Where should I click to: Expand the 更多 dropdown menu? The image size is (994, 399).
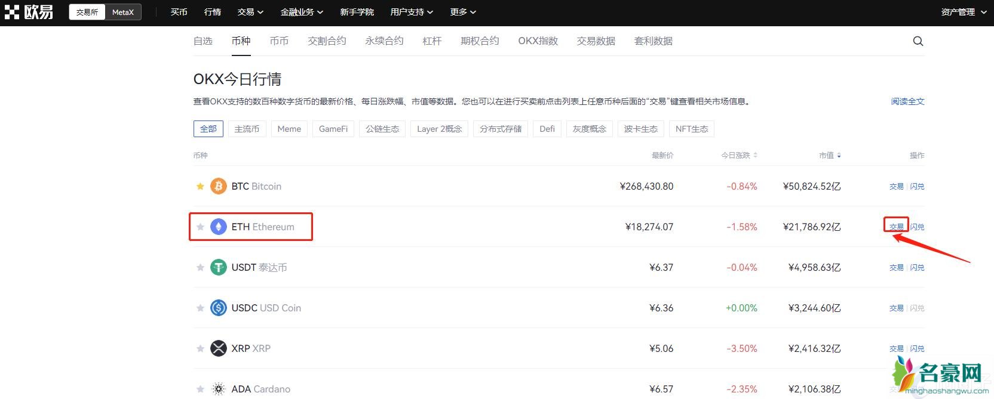pyautogui.click(x=463, y=12)
